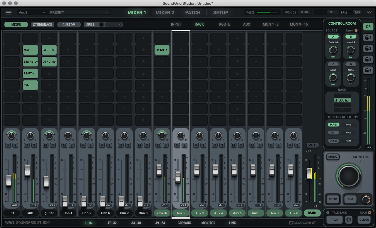
Task: Select STUDIORACK view button
Action: [42, 25]
